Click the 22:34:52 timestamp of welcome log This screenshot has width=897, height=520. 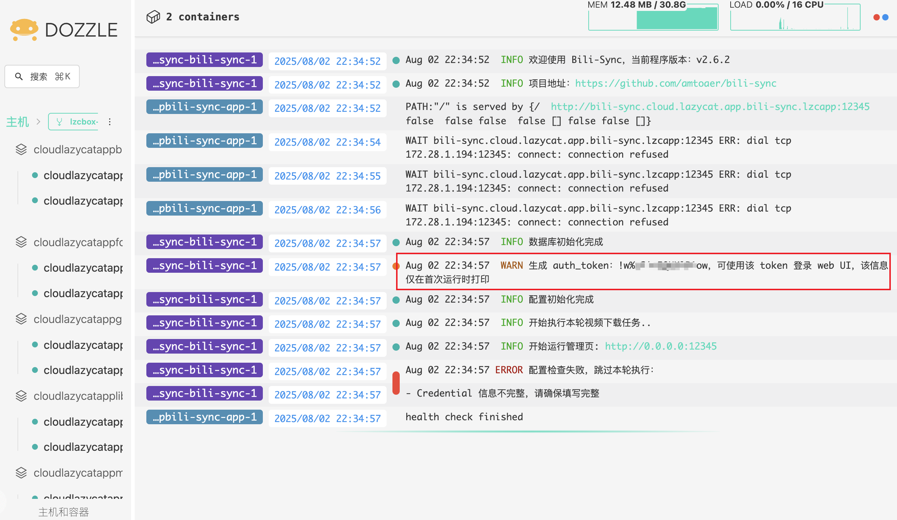[x=327, y=61]
